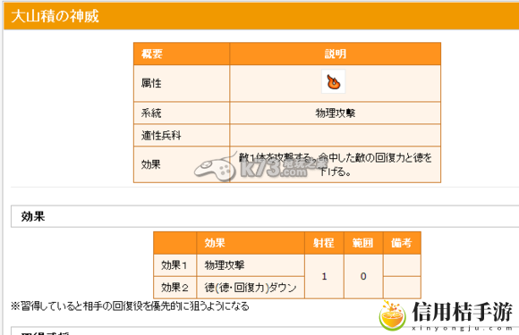This screenshot has width=519, height=335.
Task: Select the '射程' column header
Action: pyautogui.click(x=324, y=243)
